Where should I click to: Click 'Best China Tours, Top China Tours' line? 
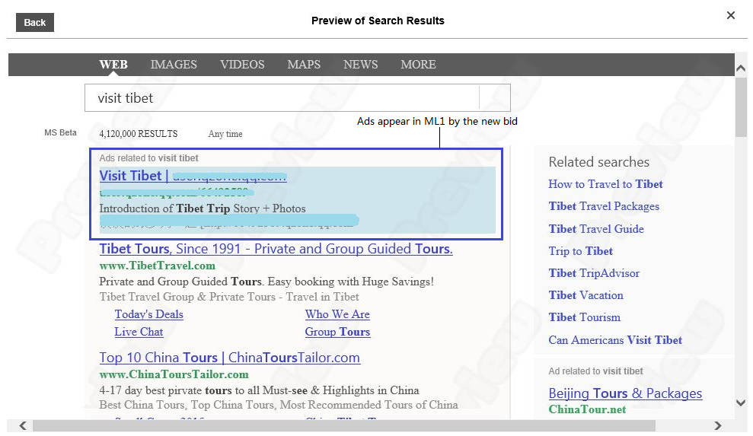(x=279, y=405)
